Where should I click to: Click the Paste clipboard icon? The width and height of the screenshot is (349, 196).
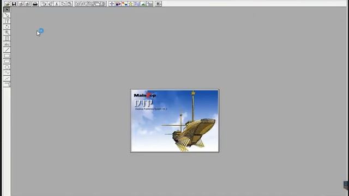69,4
